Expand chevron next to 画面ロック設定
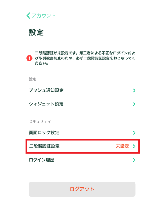166x224 pixels. click(134, 133)
